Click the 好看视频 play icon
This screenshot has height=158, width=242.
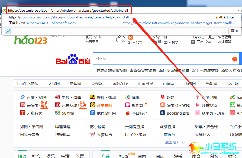[x=198, y=105]
